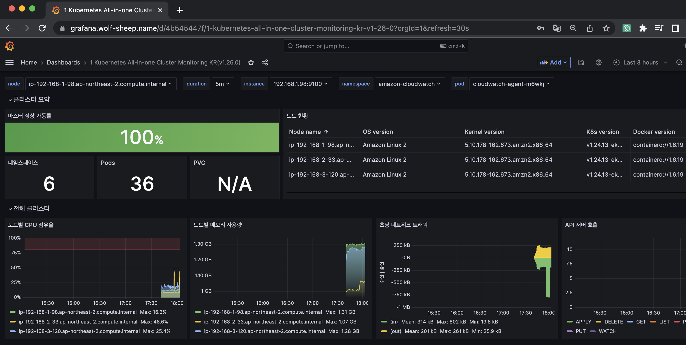Star this dashboard as favorite

pos(251,62)
